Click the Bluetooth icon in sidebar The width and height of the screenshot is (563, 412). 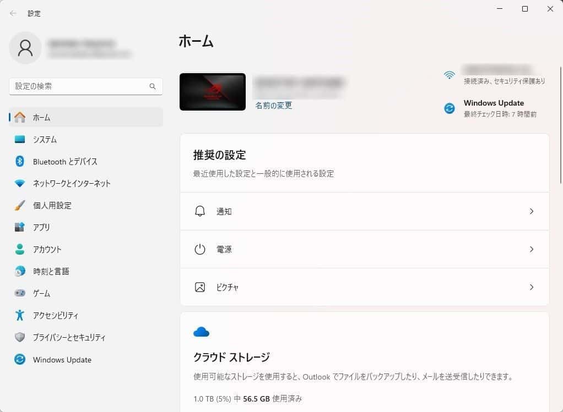20,161
